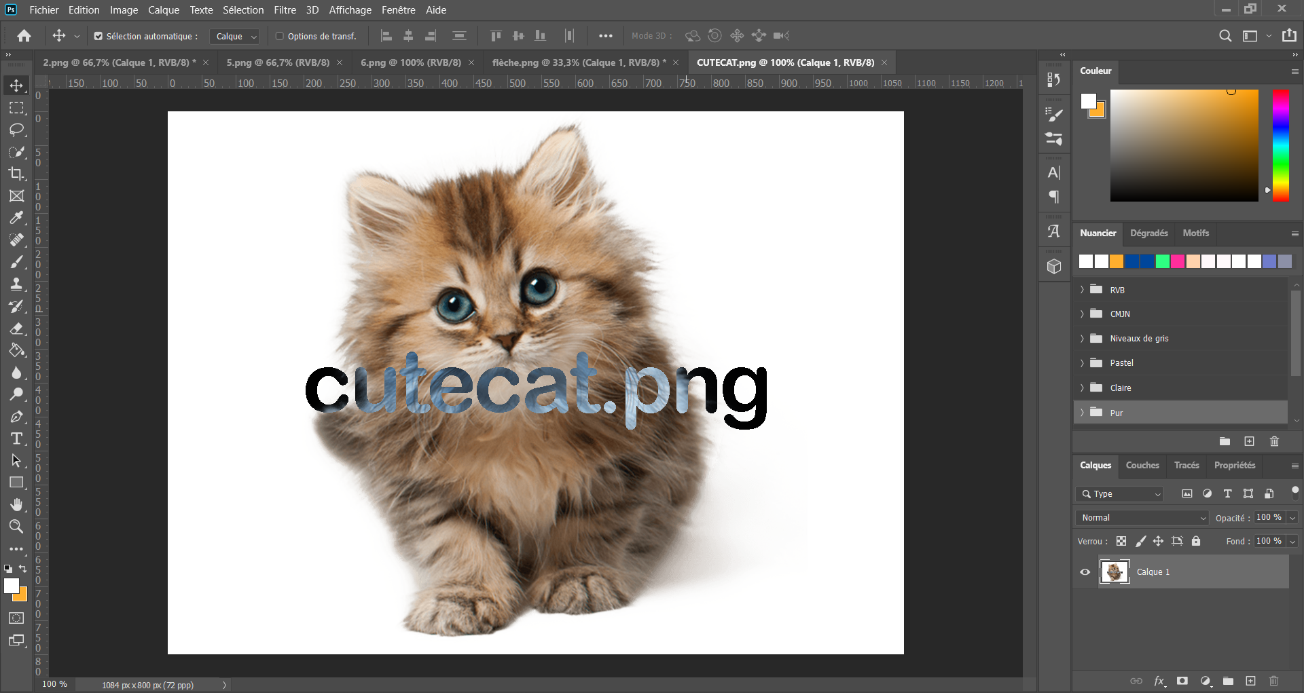
Task: Toggle Sélection automatique checkbox
Action: (x=98, y=36)
